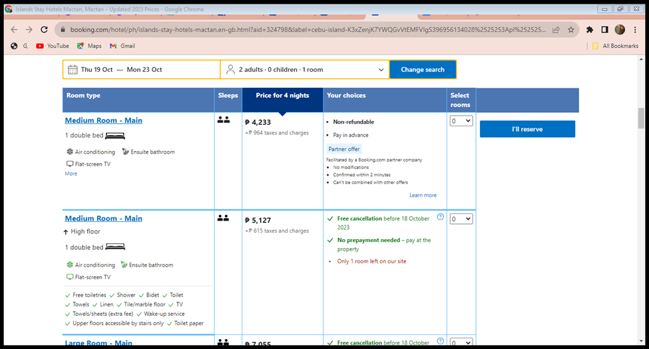Open the G, bookmark
This screenshot has height=349, width=649.
point(19,46)
